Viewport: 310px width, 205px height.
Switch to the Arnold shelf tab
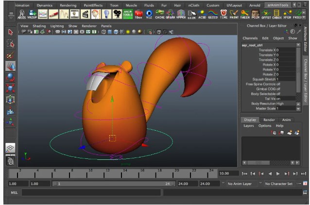pyautogui.click(x=255, y=5)
